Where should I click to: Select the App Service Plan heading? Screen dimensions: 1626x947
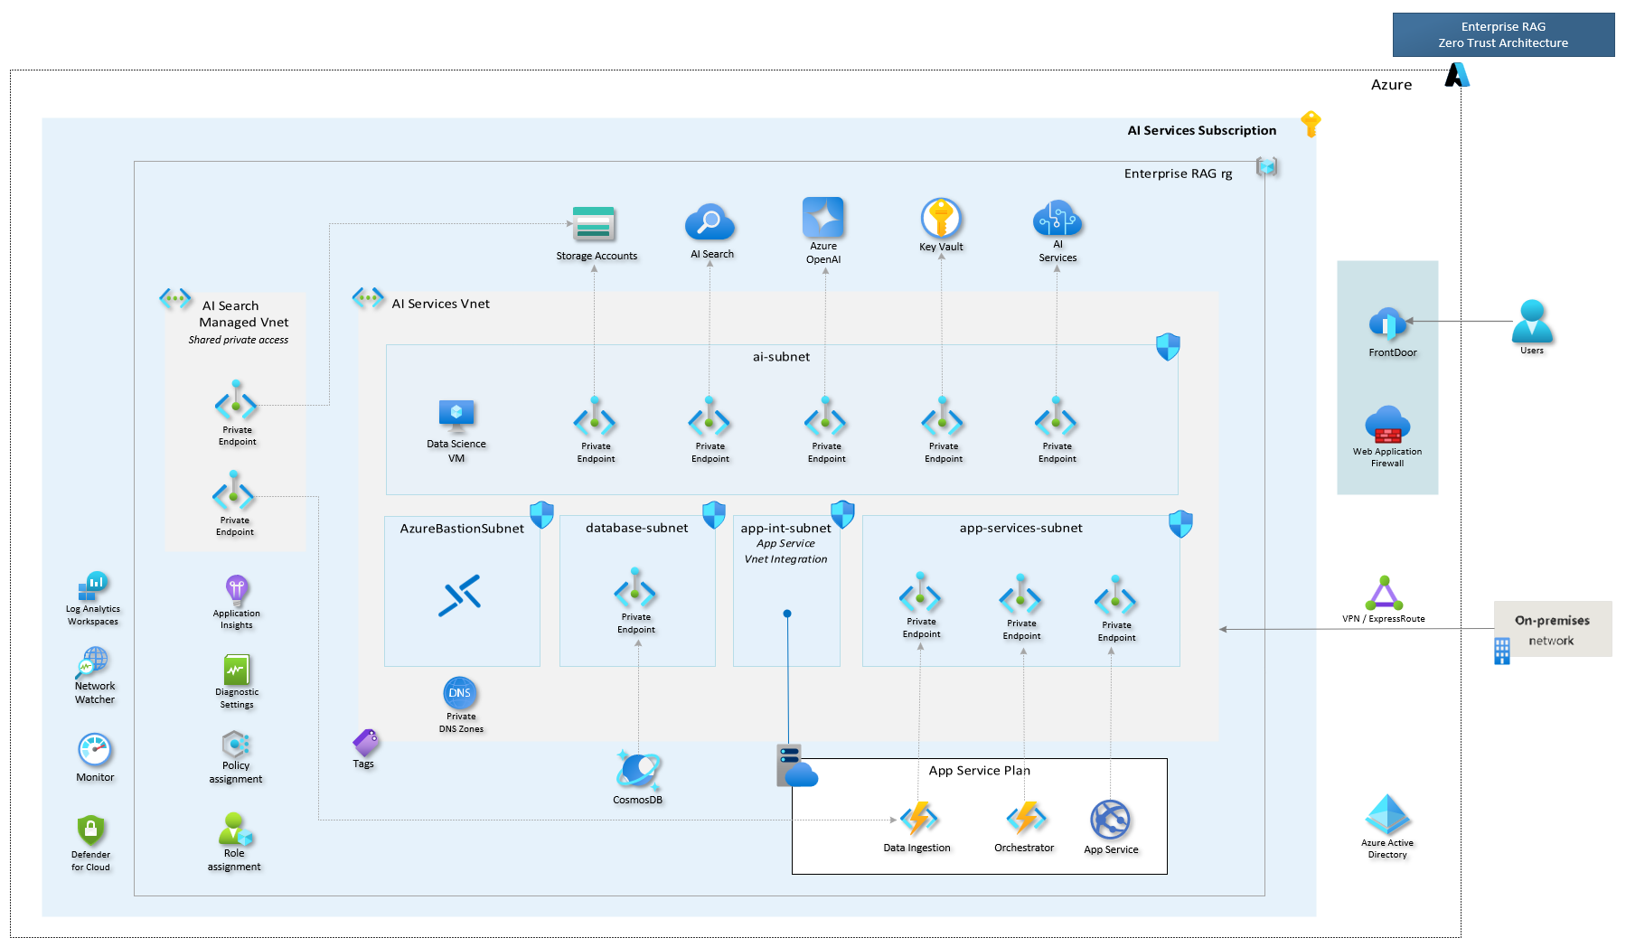click(979, 771)
